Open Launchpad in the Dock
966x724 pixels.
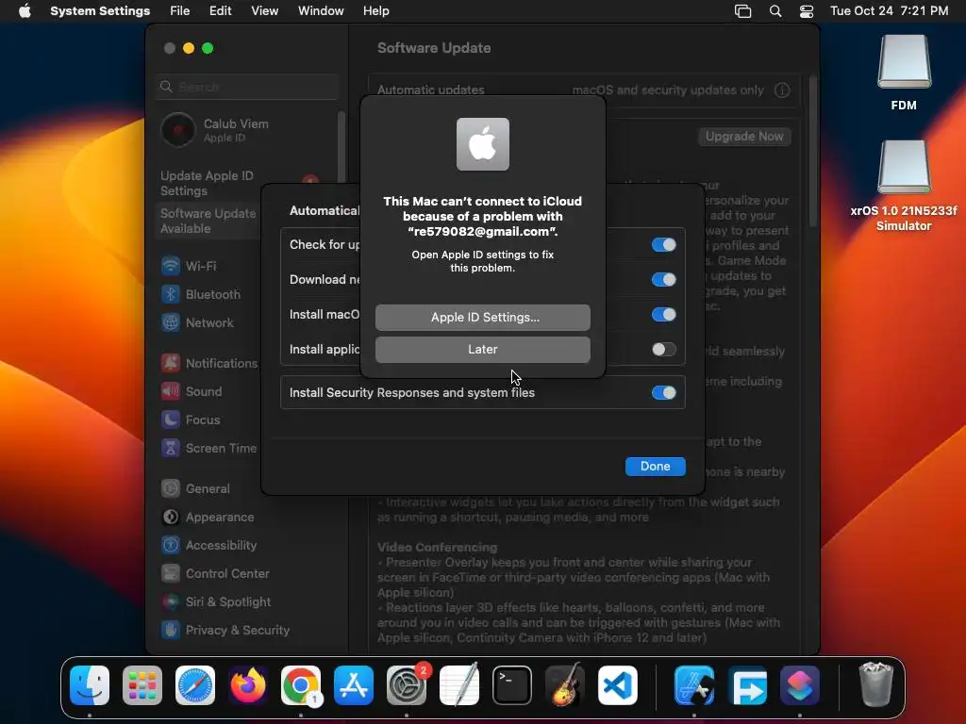[x=142, y=685]
